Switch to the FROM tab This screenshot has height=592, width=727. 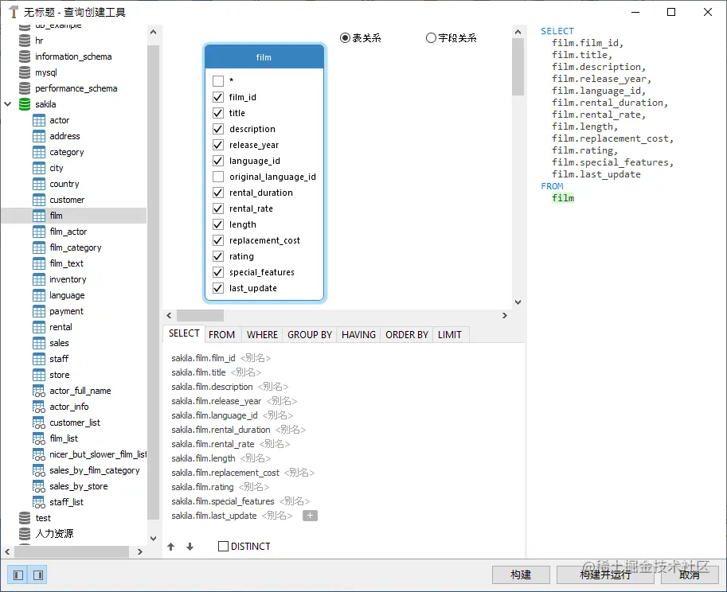click(221, 334)
